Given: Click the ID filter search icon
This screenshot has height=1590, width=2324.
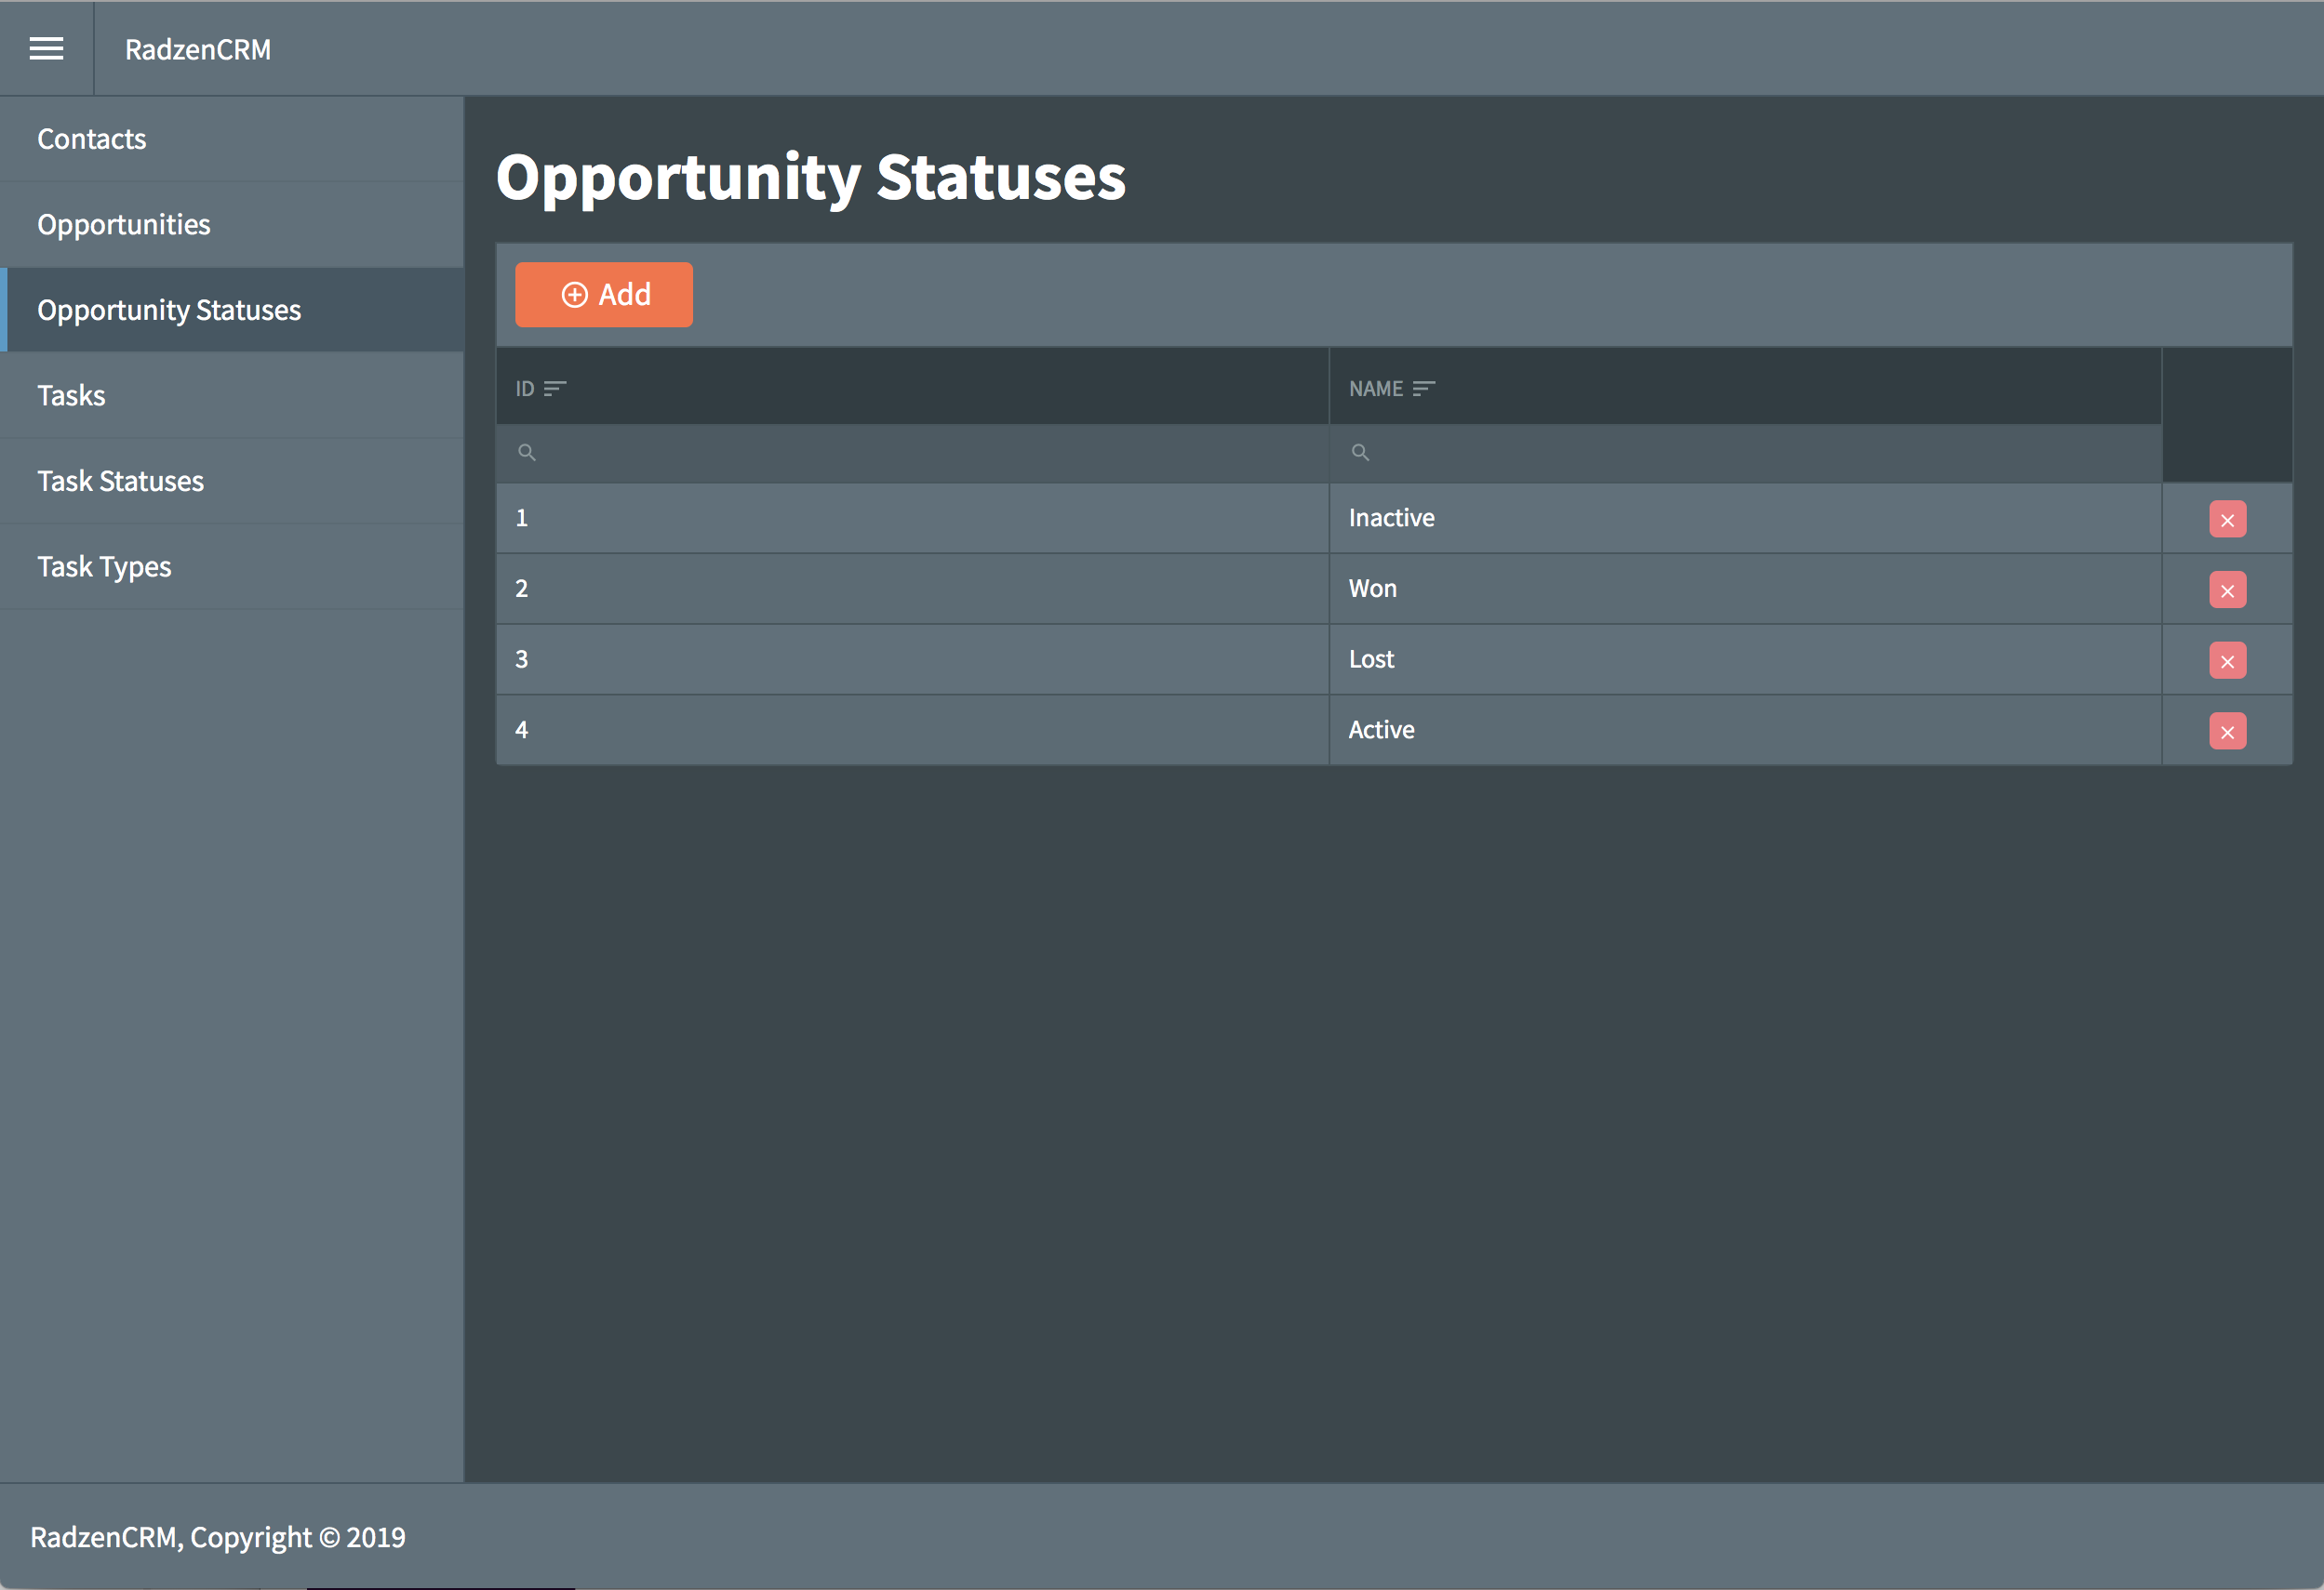Looking at the screenshot, I should [527, 453].
